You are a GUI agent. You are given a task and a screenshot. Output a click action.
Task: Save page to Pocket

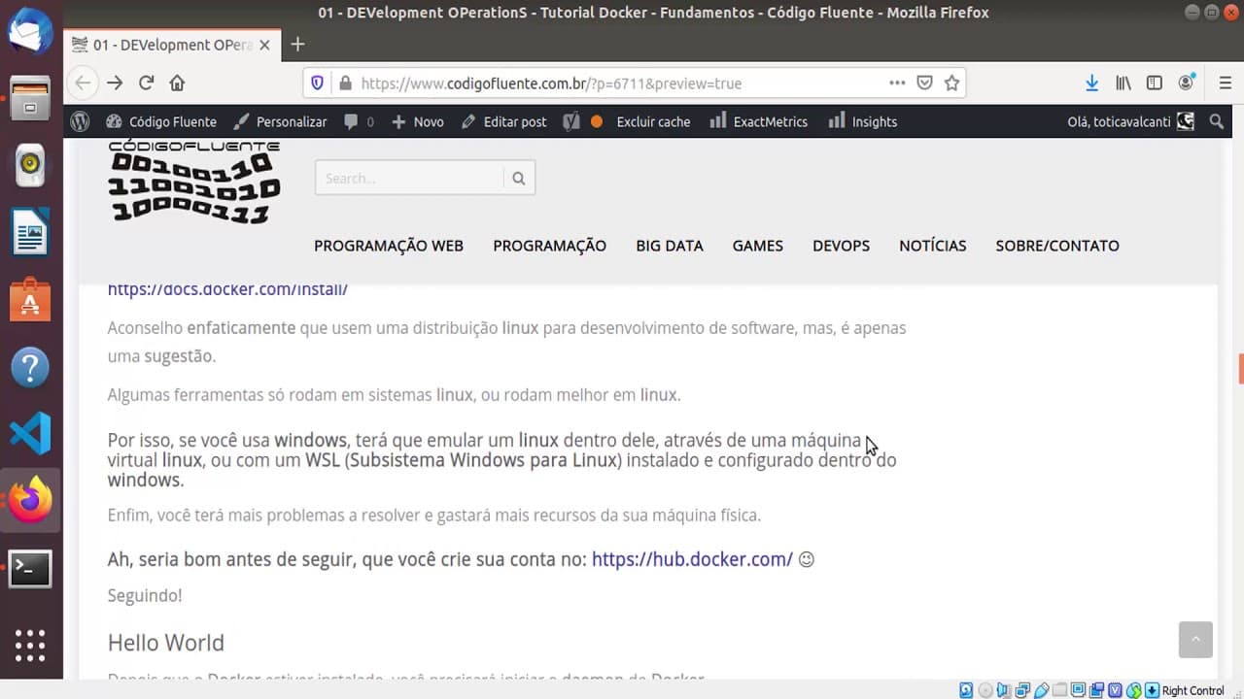(924, 83)
